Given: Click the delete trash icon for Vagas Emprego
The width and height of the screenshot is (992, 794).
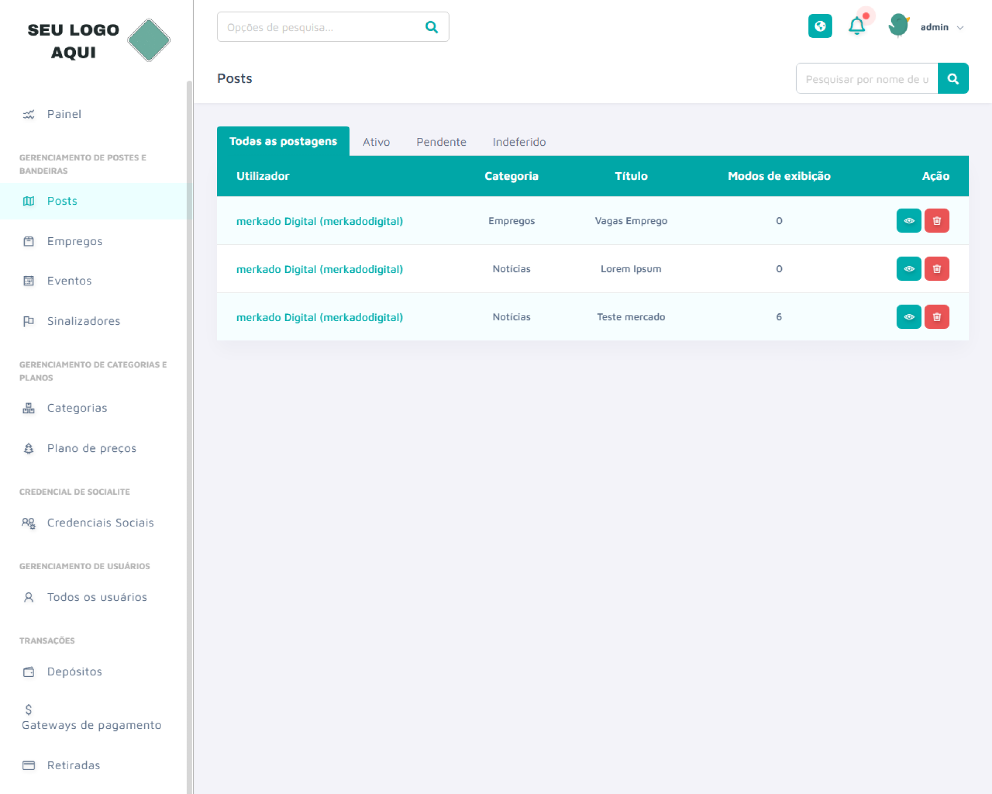Looking at the screenshot, I should pos(936,221).
